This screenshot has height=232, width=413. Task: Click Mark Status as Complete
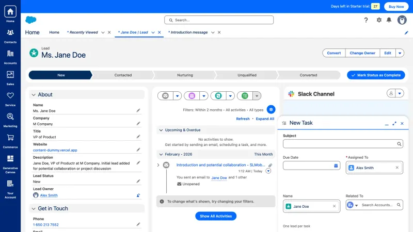pyautogui.click(x=376, y=75)
